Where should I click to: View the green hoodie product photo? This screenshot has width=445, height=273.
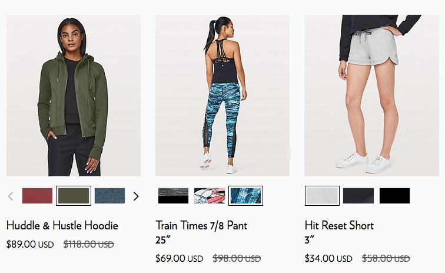(74, 96)
